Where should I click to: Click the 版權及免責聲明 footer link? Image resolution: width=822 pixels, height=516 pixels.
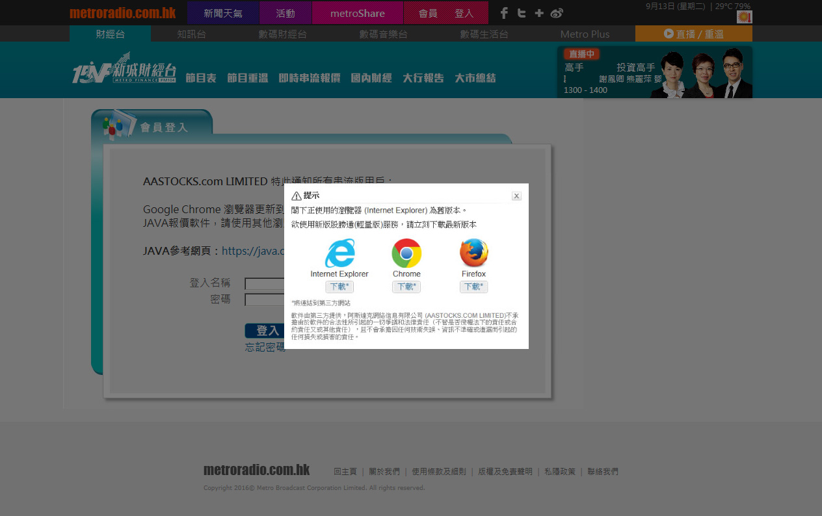click(x=505, y=472)
